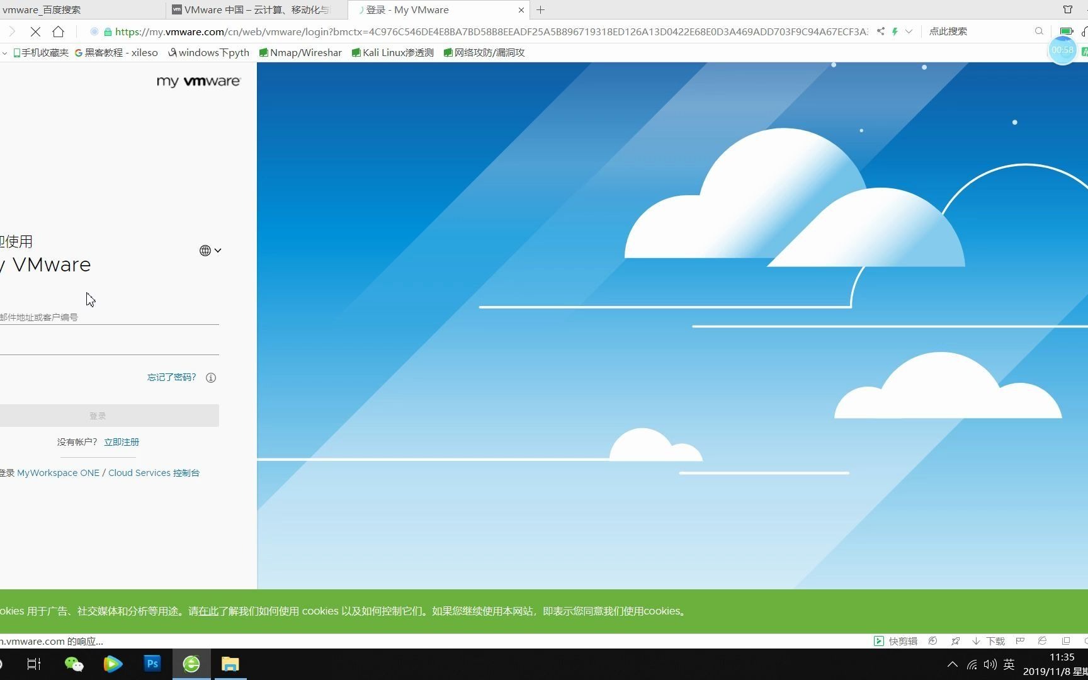
Task: Open the video player taskbar icon
Action: [x=113, y=664]
